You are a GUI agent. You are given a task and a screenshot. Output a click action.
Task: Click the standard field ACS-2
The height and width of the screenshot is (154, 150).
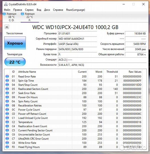click(x=102, y=60)
